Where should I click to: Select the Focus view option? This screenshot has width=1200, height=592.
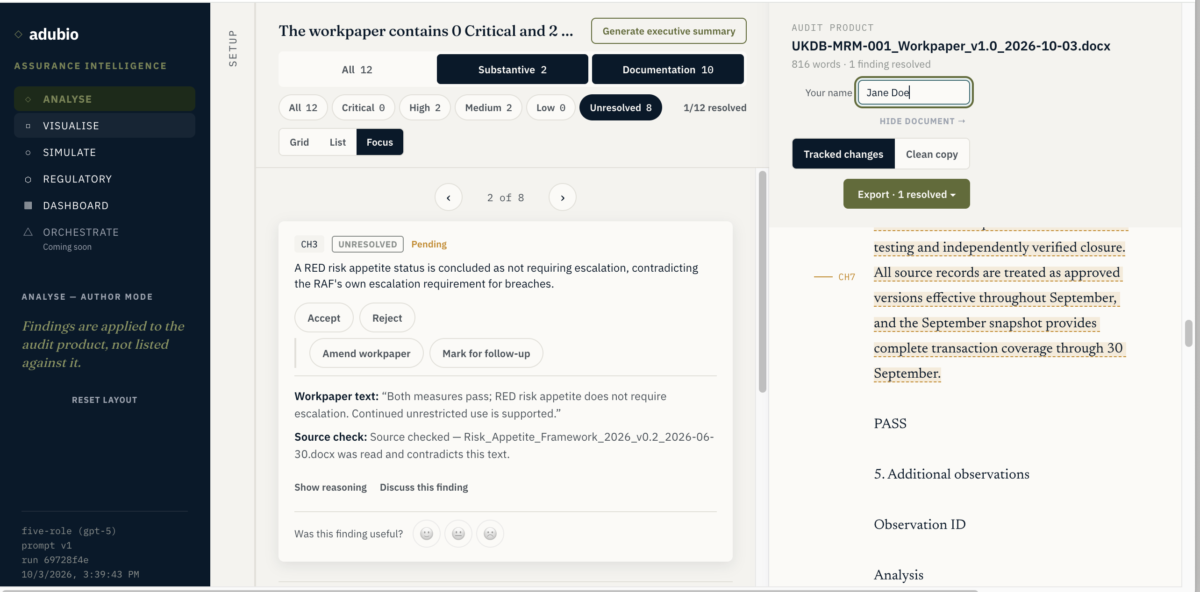[379, 142]
